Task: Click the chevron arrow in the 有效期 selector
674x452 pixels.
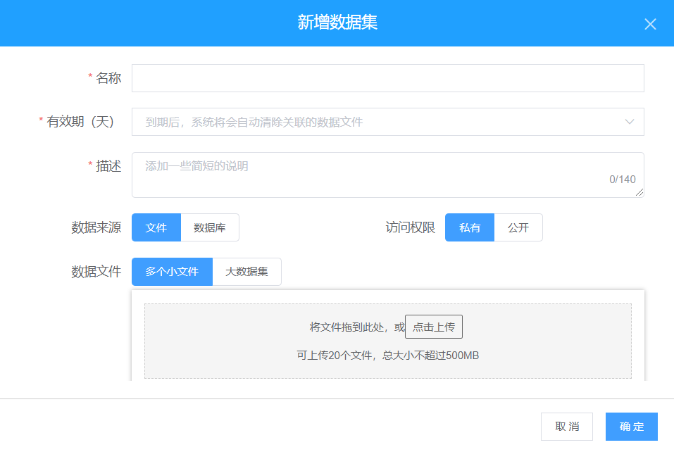Action: 630,122
